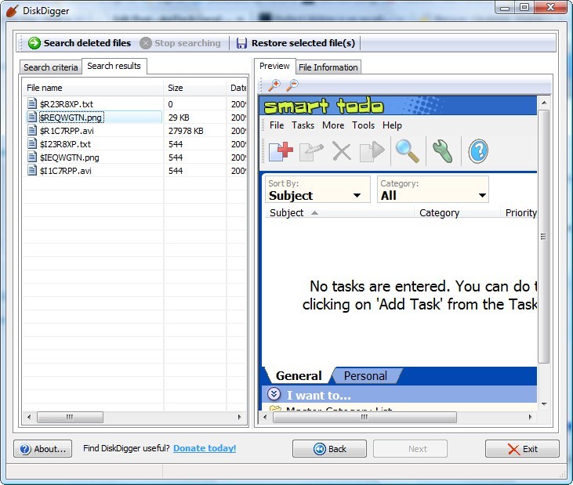Open the Sort By Subject dropdown
Screen dimensions: 573x485
pyautogui.click(x=317, y=189)
